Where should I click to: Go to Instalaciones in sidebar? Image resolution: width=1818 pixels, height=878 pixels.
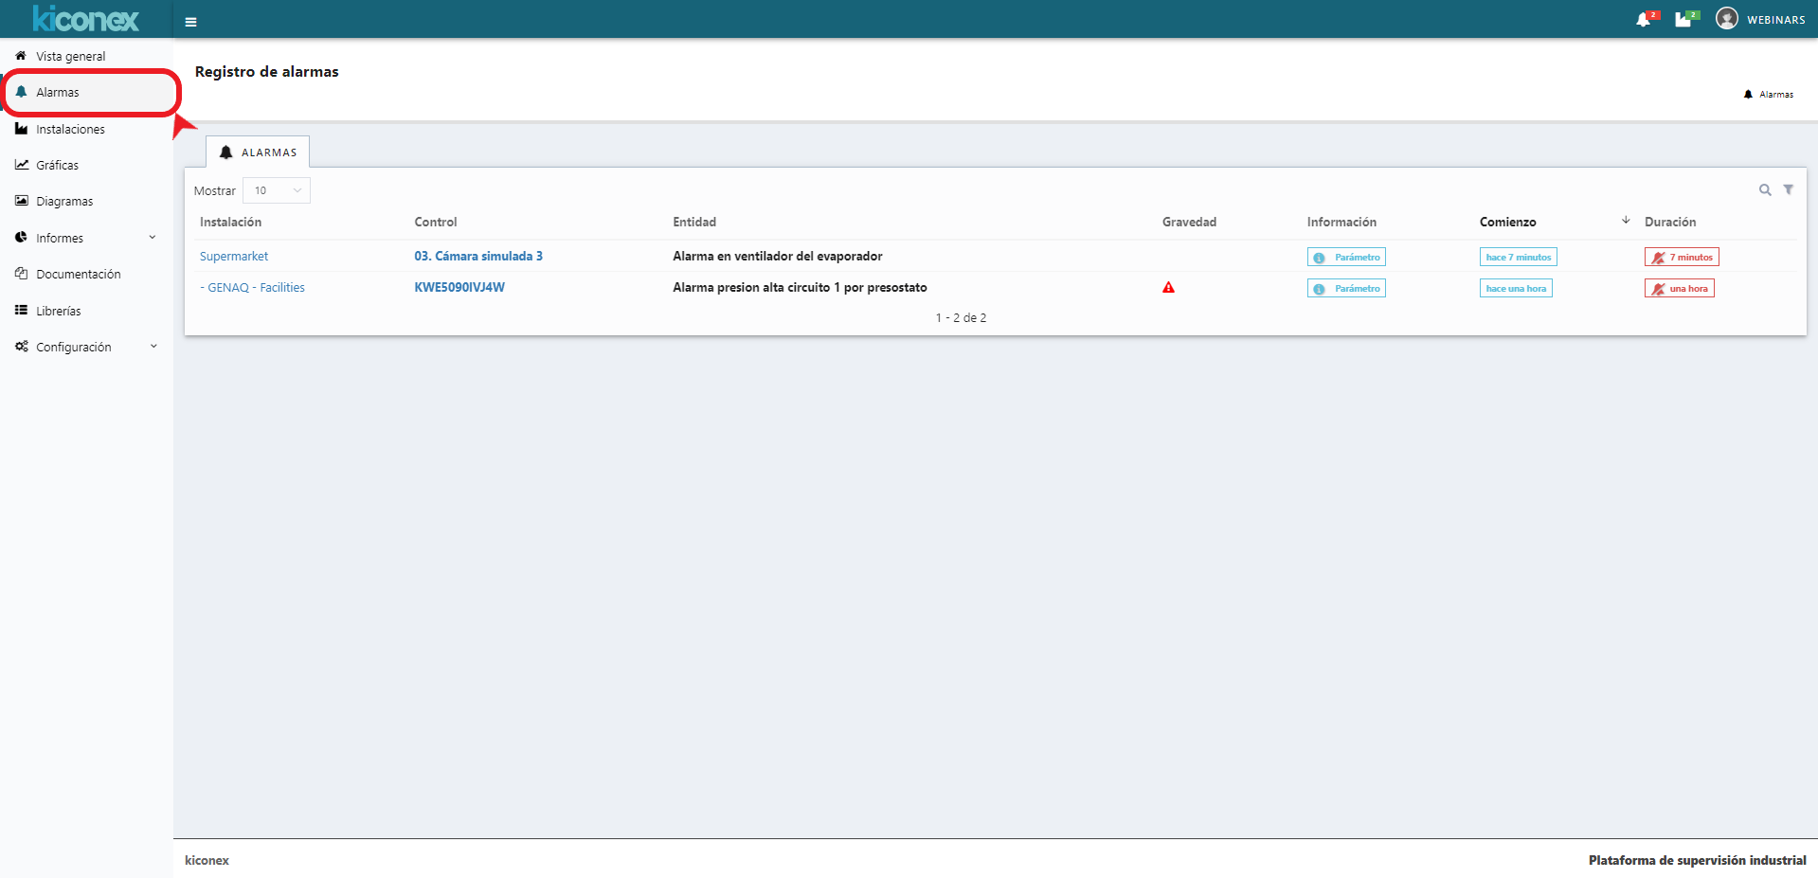pyautogui.click(x=70, y=129)
